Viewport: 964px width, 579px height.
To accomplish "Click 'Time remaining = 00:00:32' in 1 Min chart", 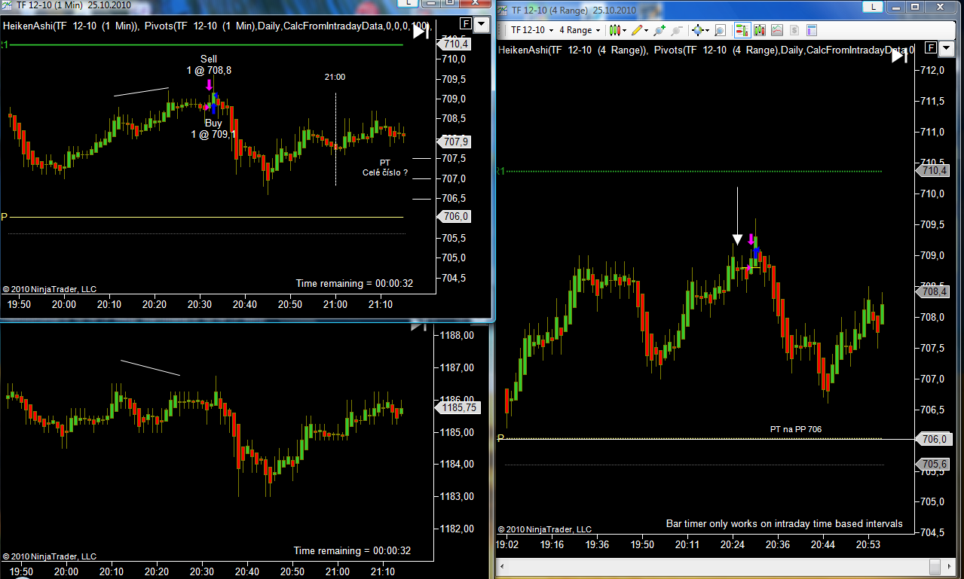I will point(354,283).
